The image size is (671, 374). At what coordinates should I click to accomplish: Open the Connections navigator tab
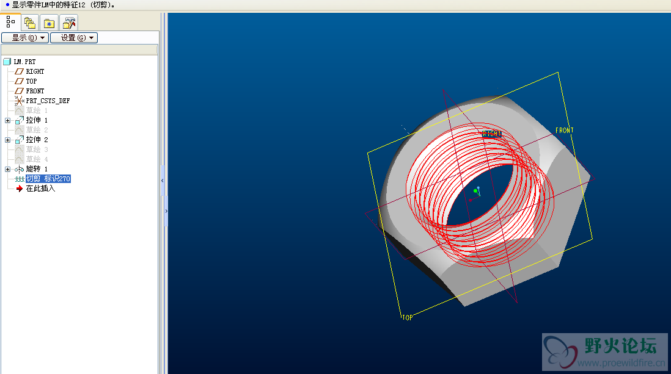coord(68,23)
